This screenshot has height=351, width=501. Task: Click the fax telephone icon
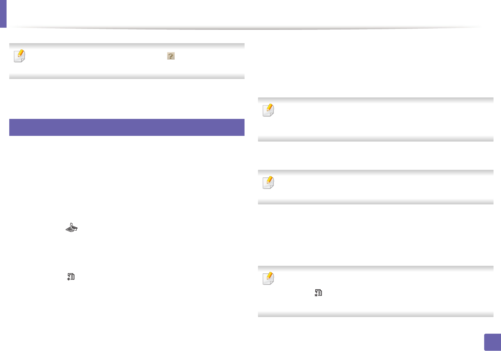pos(72,228)
